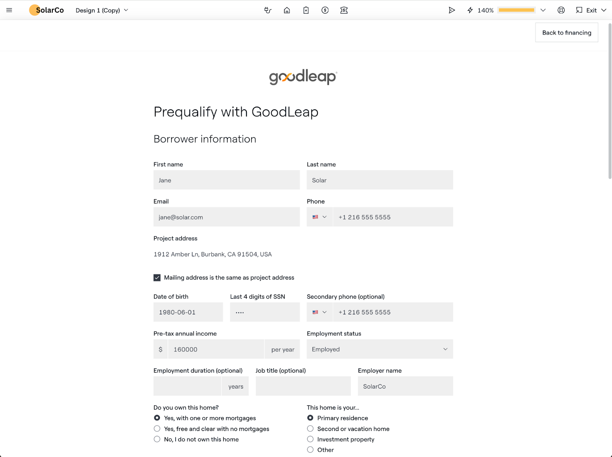
Task: Click the bank financing icon
Action: coord(344,10)
